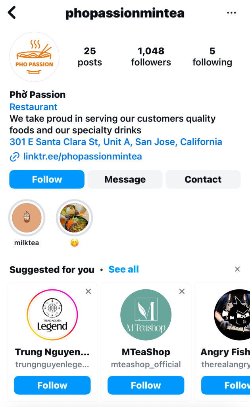
Task: Tap See all suggested accounts
Action: pyautogui.click(x=123, y=269)
